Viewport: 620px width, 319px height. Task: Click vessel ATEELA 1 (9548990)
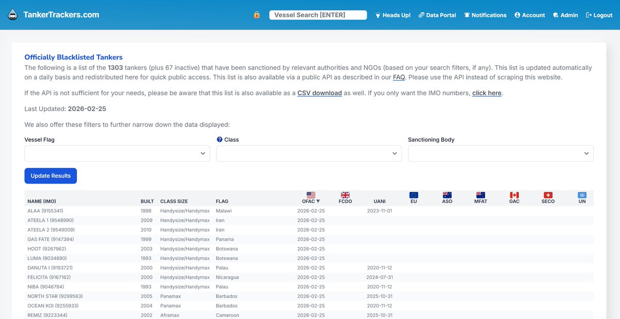[51, 220]
